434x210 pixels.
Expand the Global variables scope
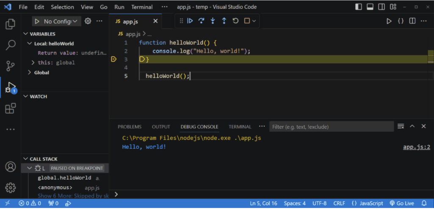click(x=30, y=73)
